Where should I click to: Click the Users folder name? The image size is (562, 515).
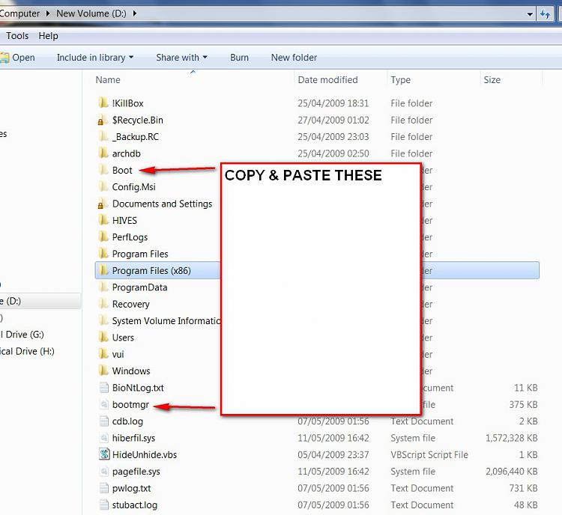pos(123,338)
